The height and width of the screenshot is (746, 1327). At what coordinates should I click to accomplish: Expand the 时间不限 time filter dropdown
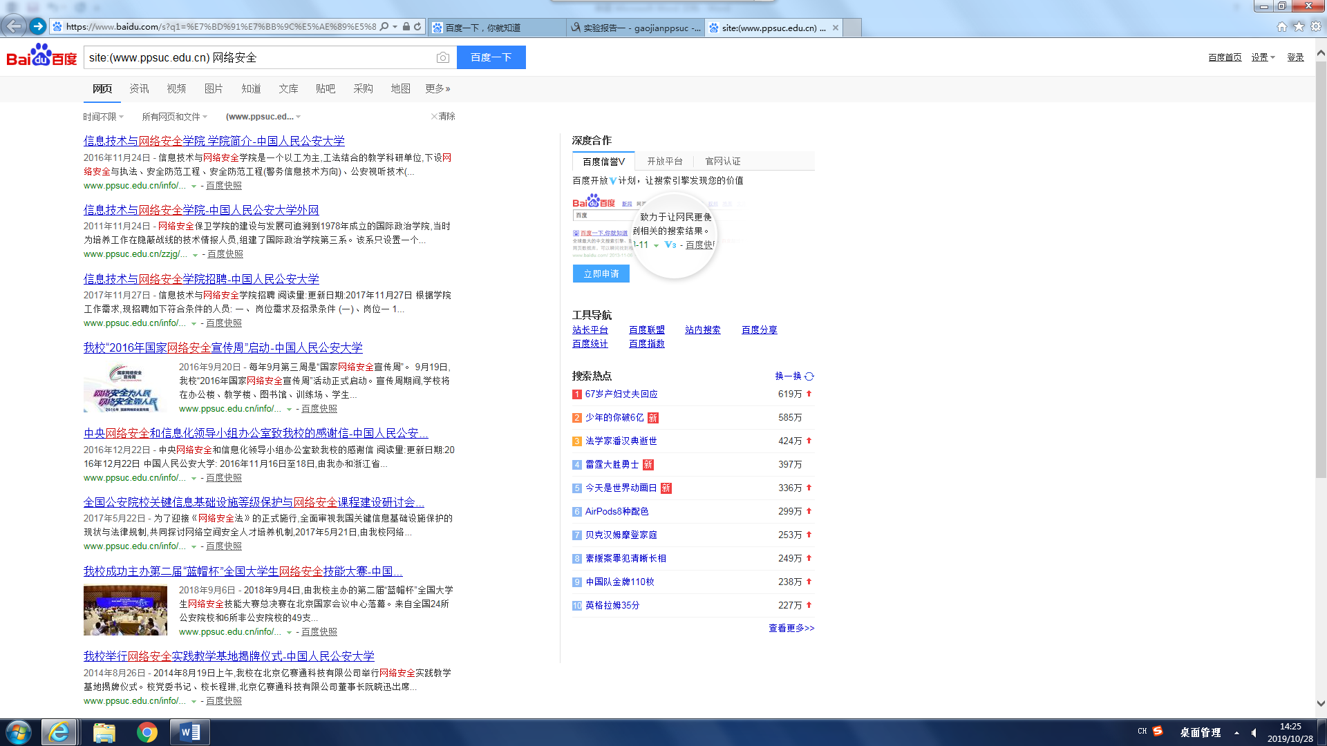(103, 117)
